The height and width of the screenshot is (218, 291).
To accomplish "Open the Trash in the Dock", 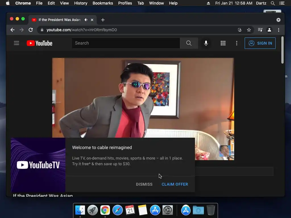I will pos(211,210).
